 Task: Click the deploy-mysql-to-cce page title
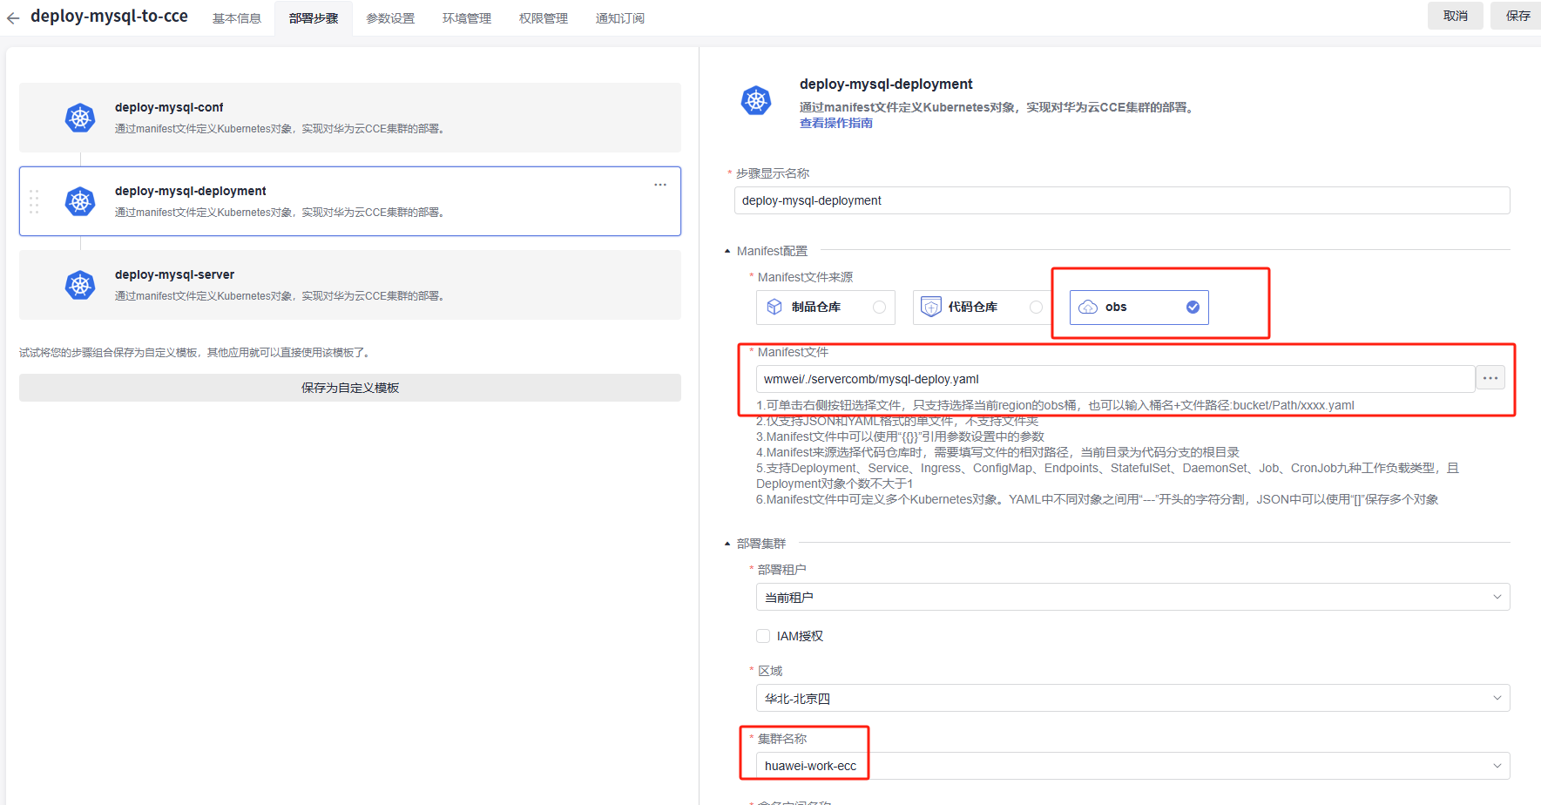pos(109,17)
